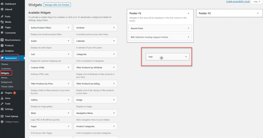Screen dimensions: 263x138
Task: Click the Media icon in sidebar
Action: 2,22
